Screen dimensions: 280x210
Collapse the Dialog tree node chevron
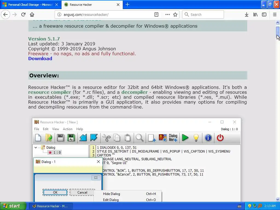[36, 147]
